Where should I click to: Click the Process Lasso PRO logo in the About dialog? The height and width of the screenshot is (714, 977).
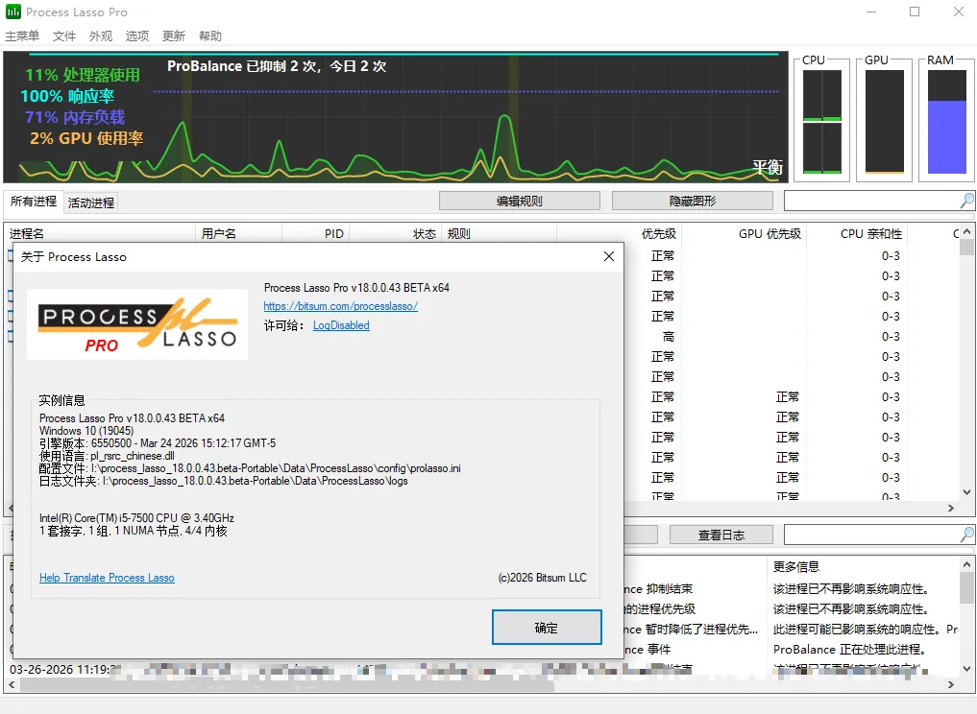coord(136,323)
